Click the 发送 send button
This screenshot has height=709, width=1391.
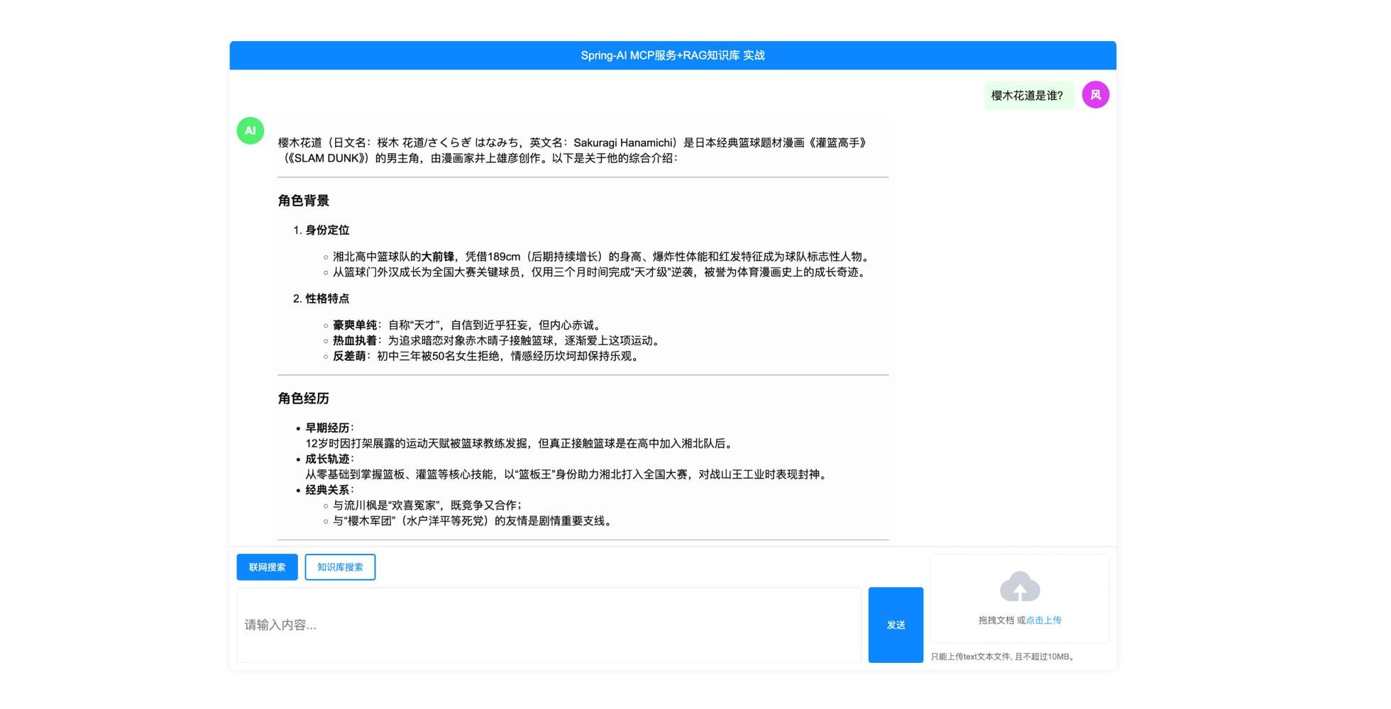point(896,625)
